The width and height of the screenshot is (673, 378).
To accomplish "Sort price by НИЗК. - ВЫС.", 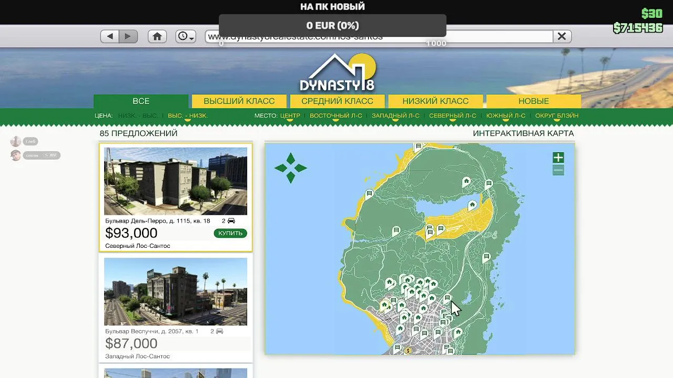I will pyautogui.click(x=138, y=115).
